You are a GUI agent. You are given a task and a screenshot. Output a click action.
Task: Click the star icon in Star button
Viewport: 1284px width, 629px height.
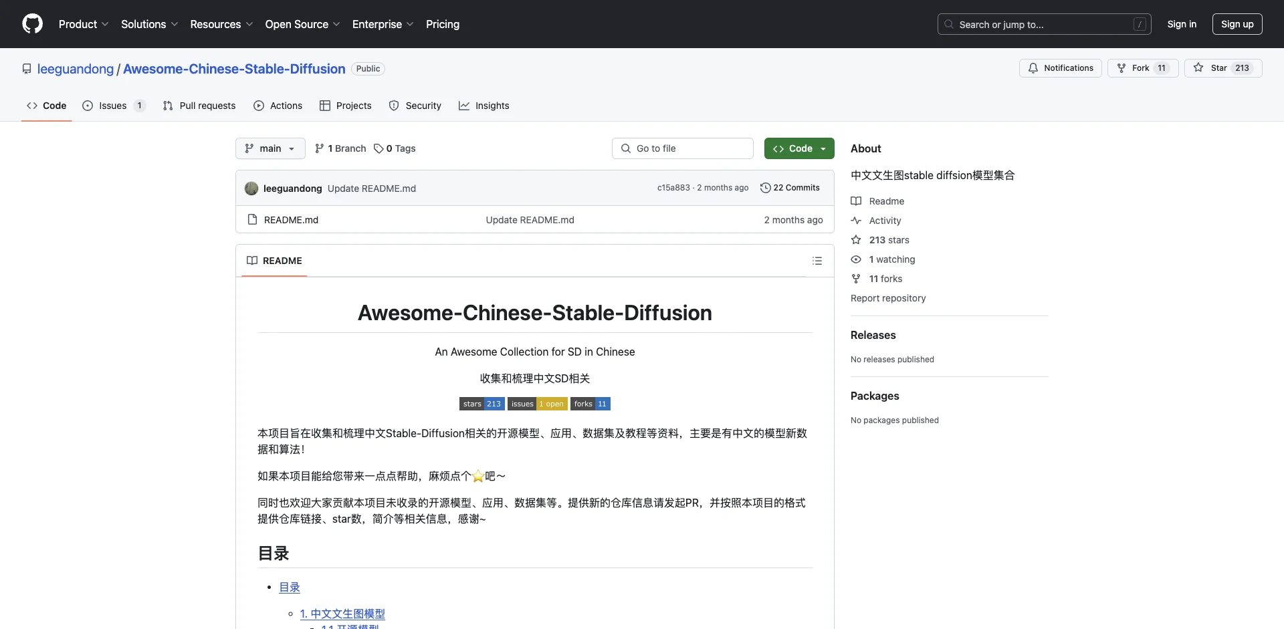pos(1198,68)
